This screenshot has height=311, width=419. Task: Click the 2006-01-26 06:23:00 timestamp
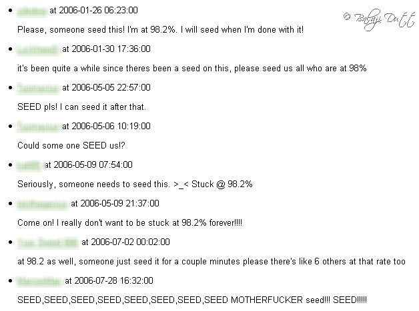click(98, 11)
